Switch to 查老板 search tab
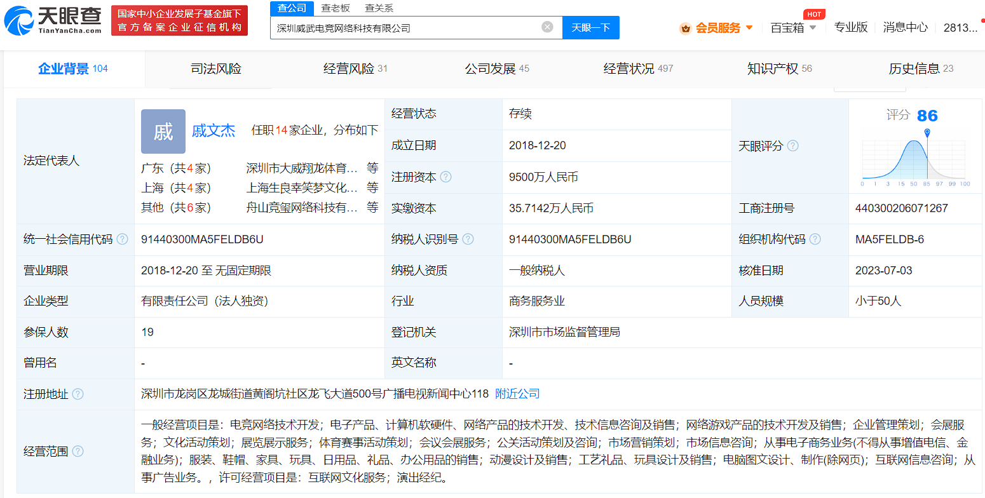This screenshot has height=498, width=985. click(x=335, y=8)
